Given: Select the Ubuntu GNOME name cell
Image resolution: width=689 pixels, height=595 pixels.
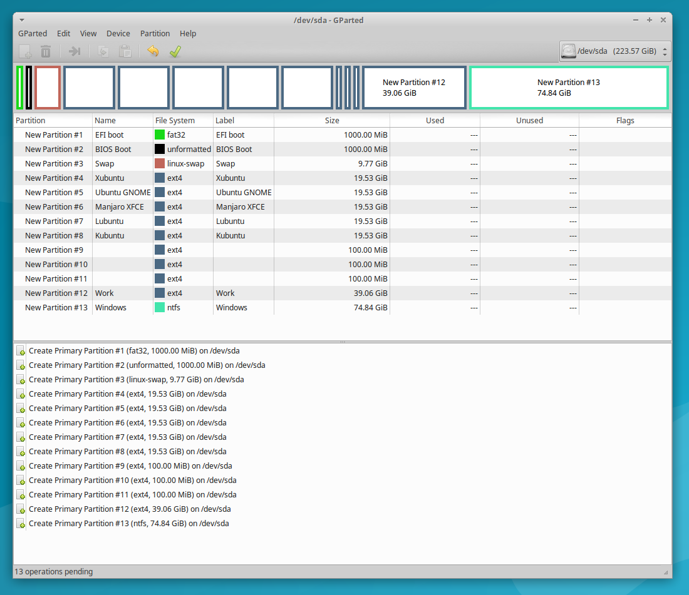Looking at the screenshot, I should [x=123, y=192].
